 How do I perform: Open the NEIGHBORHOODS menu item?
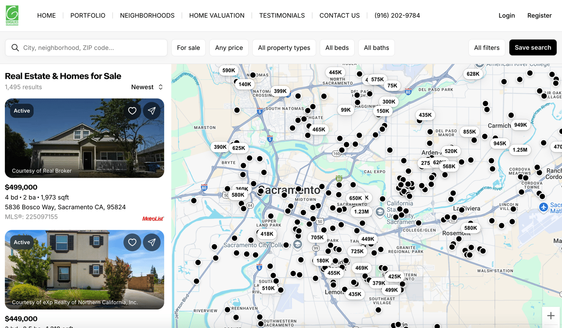(x=147, y=15)
